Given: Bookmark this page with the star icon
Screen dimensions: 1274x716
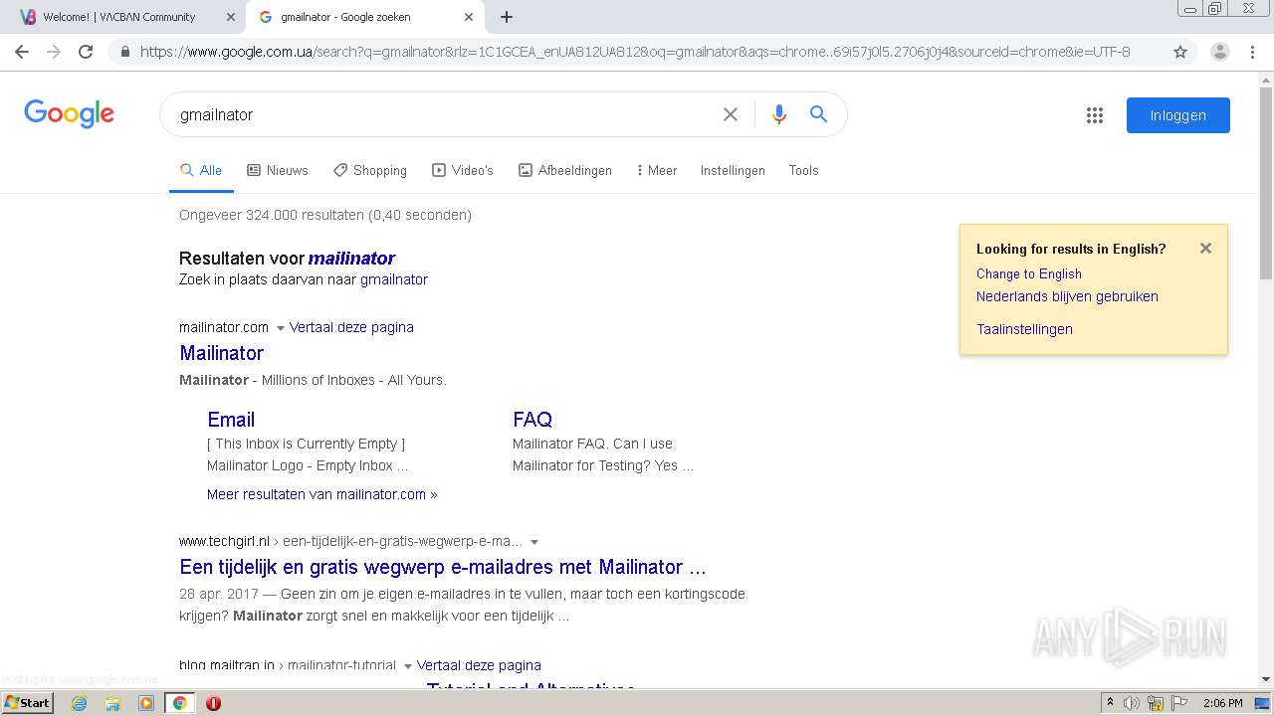Looking at the screenshot, I should [1180, 52].
